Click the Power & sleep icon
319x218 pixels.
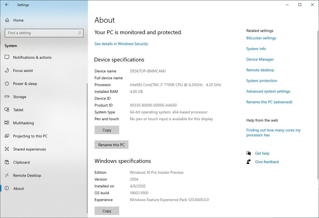coord(7,84)
